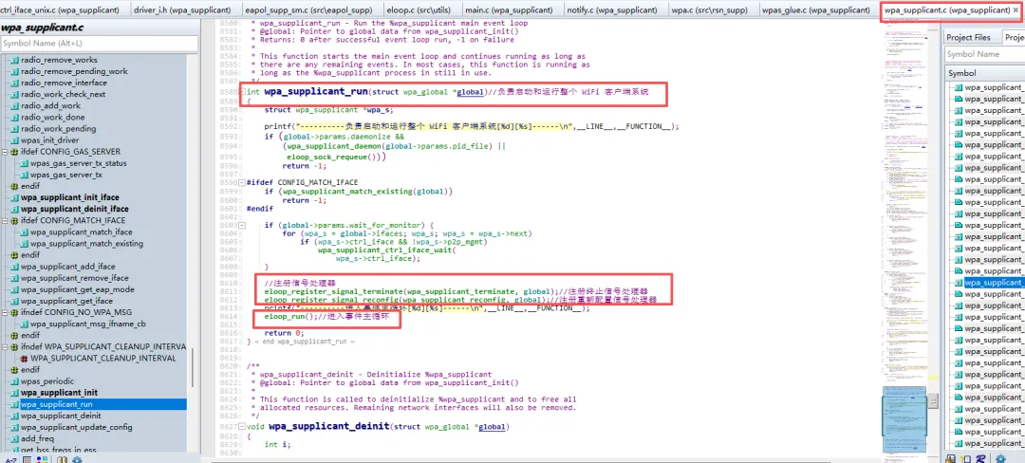
Task: Switch to main.c tab
Action: pyautogui.click(x=509, y=9)
